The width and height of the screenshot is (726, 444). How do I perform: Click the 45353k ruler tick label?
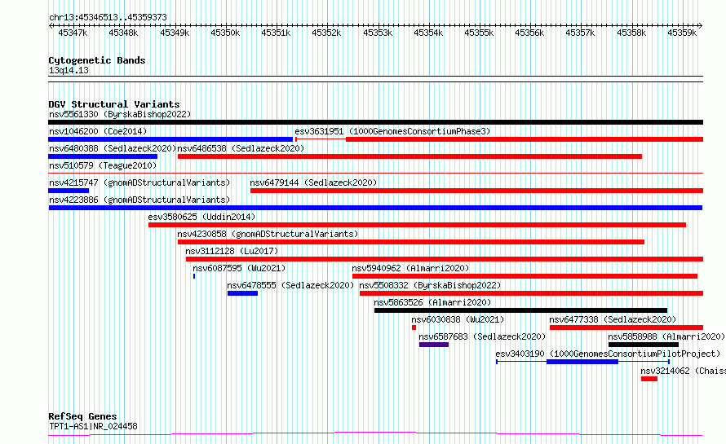(378, 33)
